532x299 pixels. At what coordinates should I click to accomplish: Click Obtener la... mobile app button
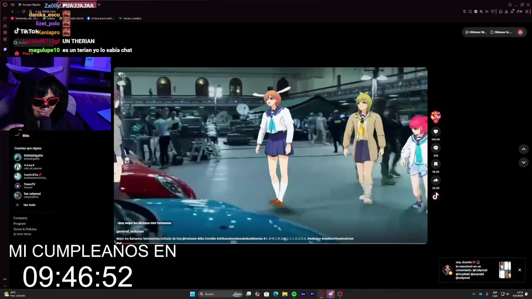point(501,32)
